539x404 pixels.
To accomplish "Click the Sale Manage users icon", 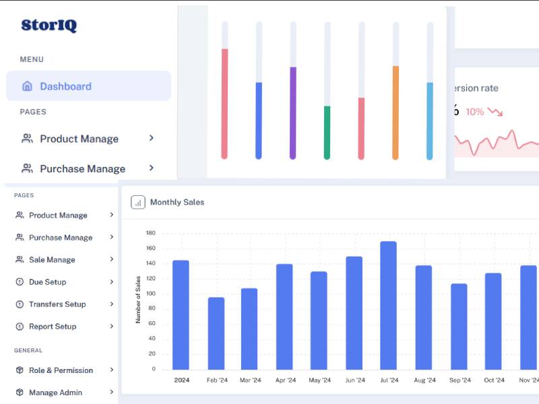I will pos(19,260).
